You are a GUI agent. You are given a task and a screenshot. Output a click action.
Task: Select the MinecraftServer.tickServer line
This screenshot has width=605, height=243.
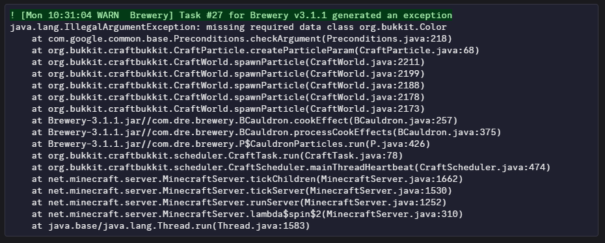click(242, 190)
